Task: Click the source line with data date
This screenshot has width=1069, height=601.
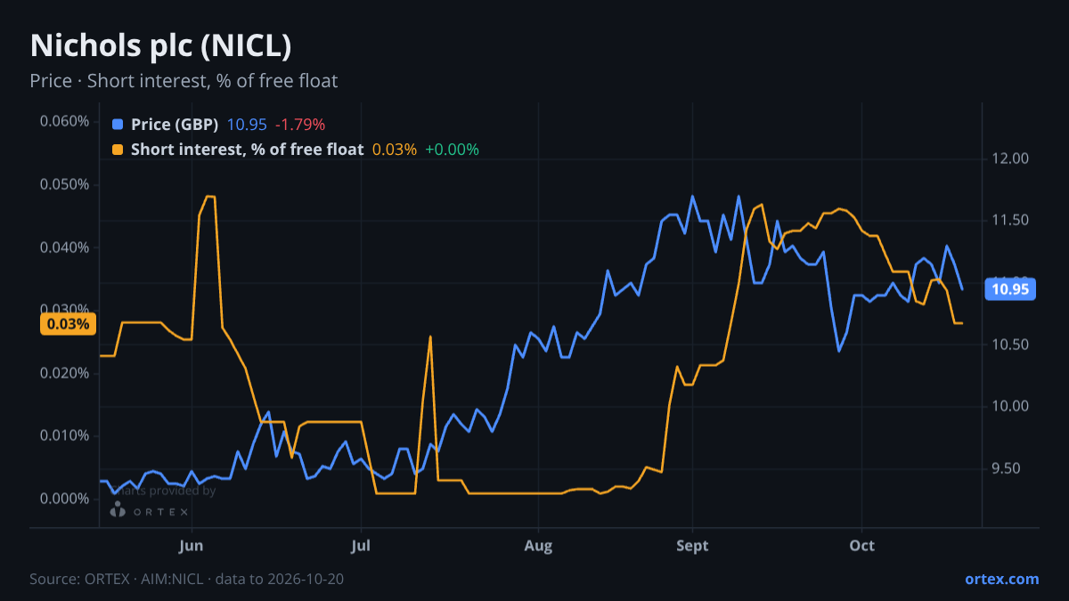Action: (x=187, y=579)
